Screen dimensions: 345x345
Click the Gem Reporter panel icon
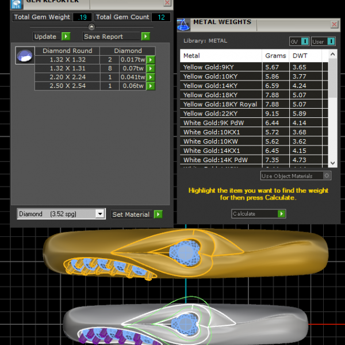(x=16, y=3)
